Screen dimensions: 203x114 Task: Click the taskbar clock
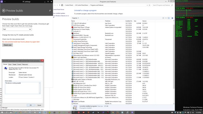[198, 113]
